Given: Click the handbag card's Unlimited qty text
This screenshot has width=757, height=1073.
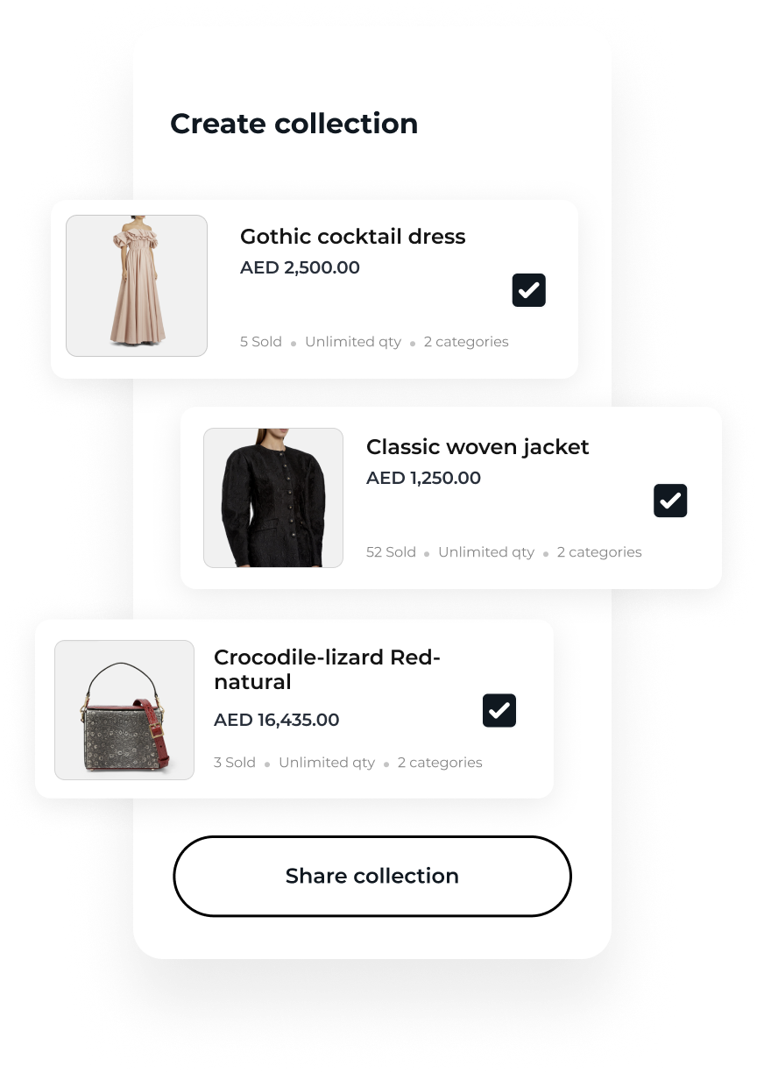Looking at the screenshot, I should (x=327, y=763).
